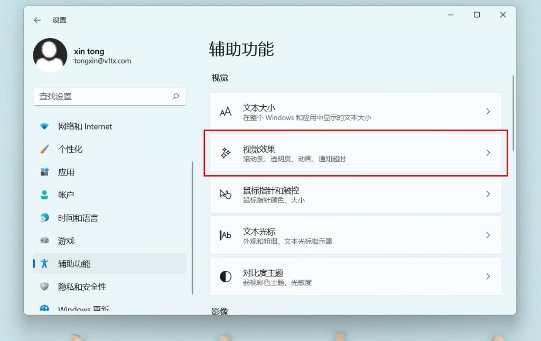
Task: Click the 鼠标指针和触控 pointer icon
Action: pos(226,194)
